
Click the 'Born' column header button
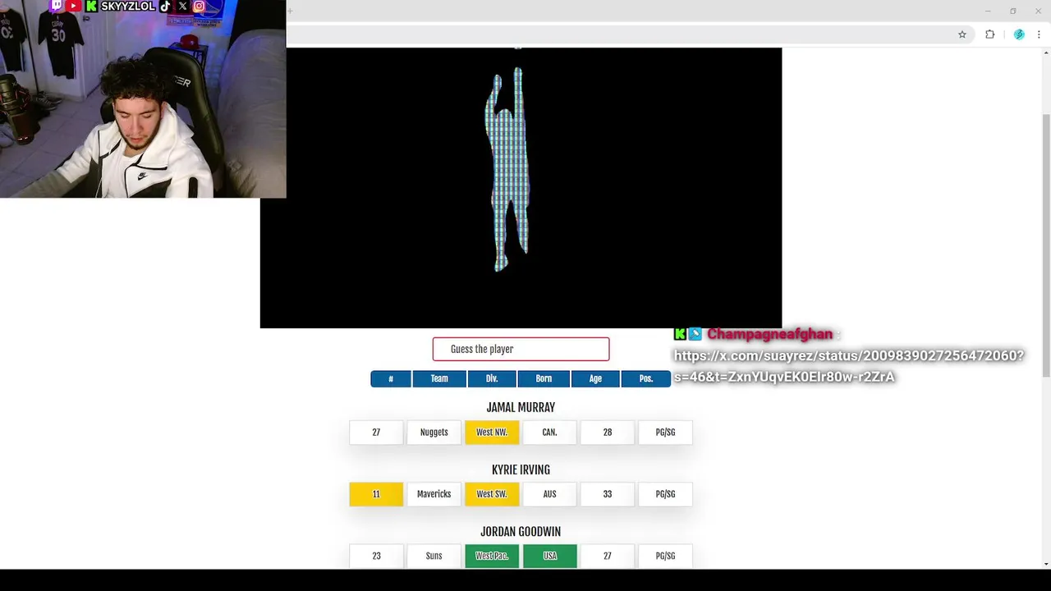[x=544, y=378]
